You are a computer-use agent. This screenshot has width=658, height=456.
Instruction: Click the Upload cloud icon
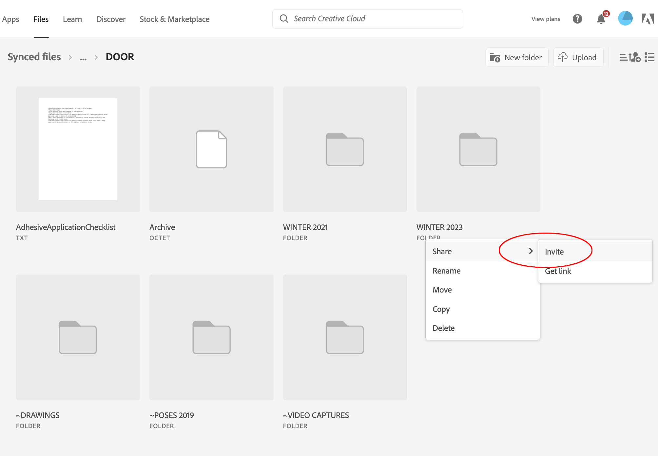[x=563, y=57]
